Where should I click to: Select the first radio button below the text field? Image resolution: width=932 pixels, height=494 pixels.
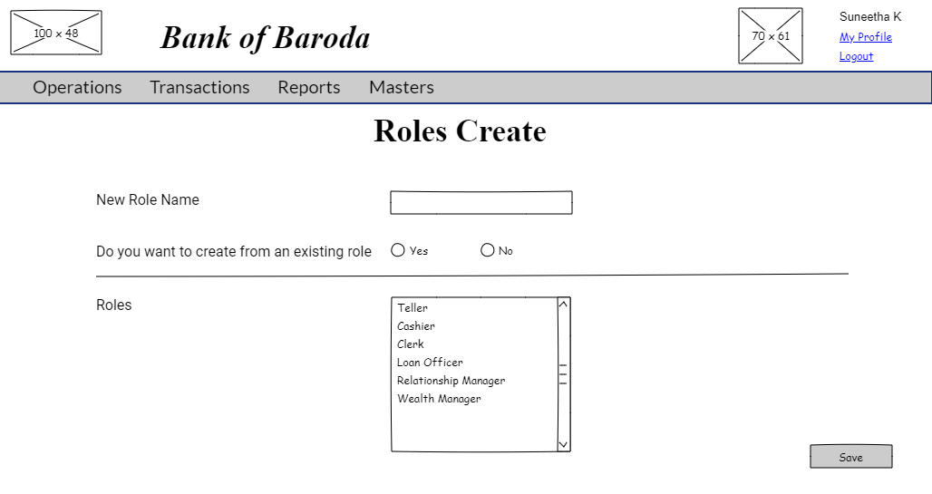pyautogui.click(x=398, y=250)
